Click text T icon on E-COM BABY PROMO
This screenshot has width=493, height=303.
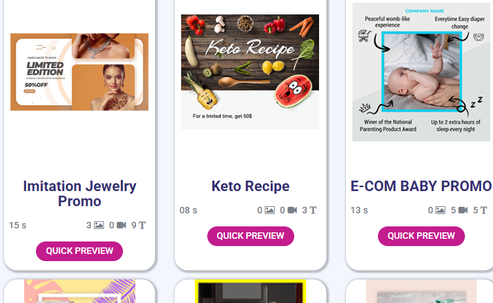tap(484, 210)
